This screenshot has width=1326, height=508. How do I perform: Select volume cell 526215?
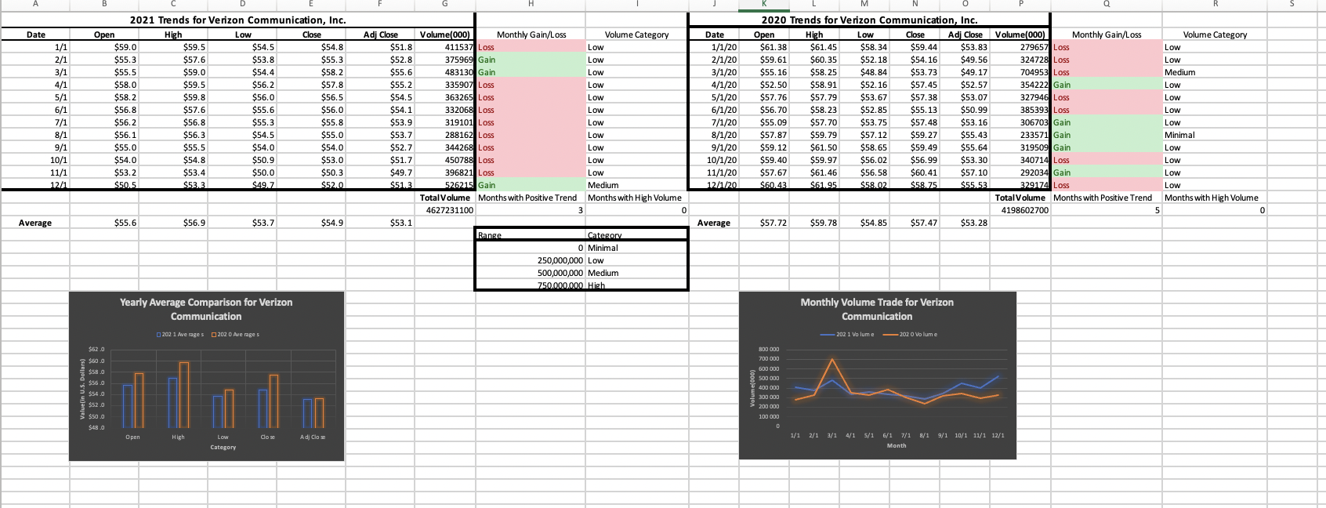(x=445, y=185)
